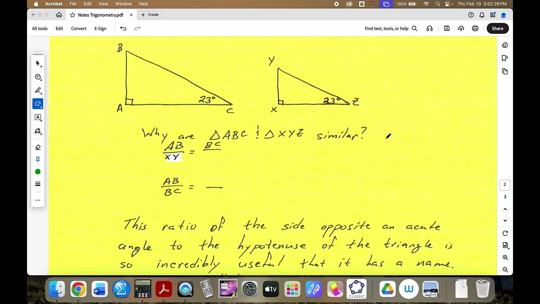The image size is (540, 304).
Task: Open the Edit menu in menu bar
Action: (x=87, y=4)
